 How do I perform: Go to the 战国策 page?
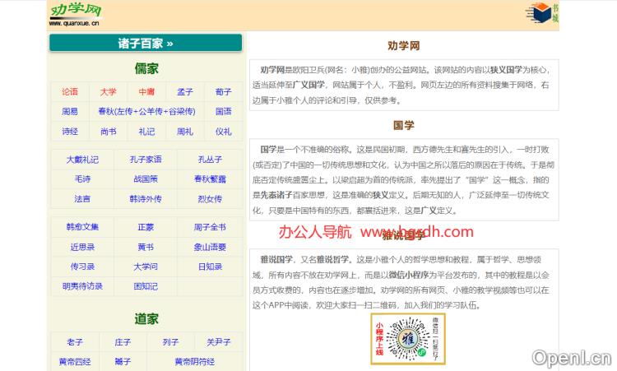(146, 179)
